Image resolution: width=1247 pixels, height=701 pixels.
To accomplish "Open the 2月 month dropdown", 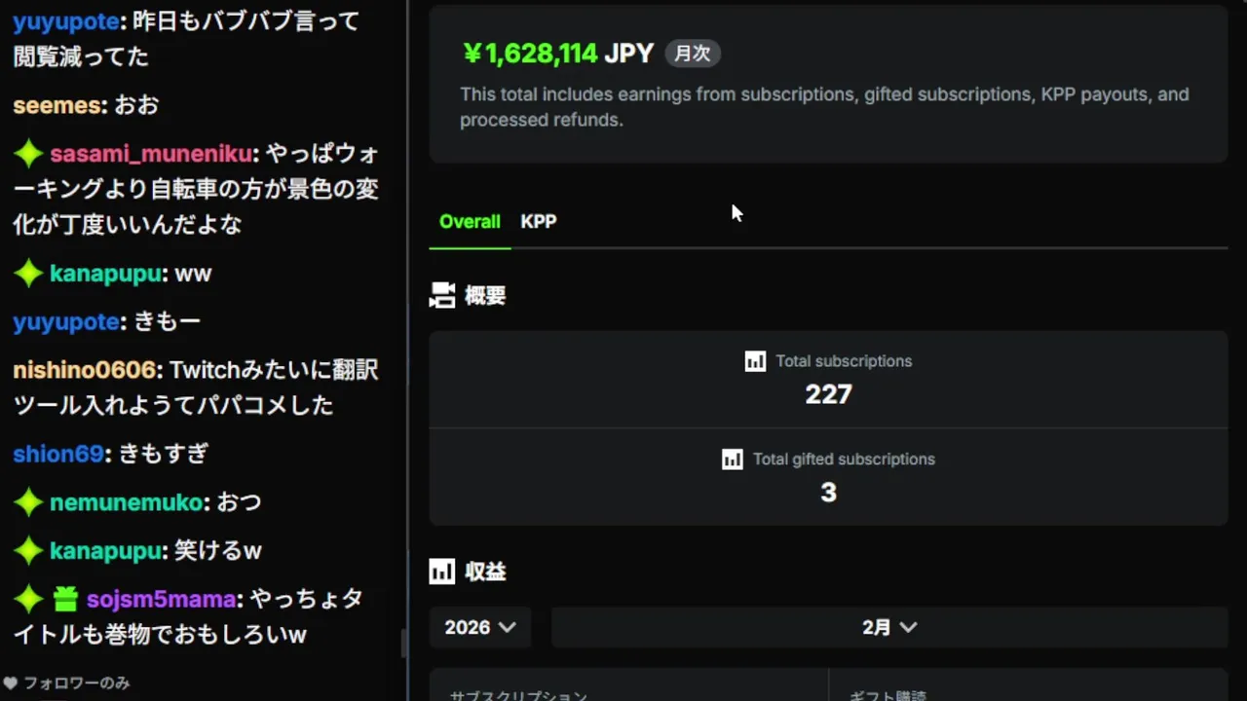I will click(x=889, y=628).
